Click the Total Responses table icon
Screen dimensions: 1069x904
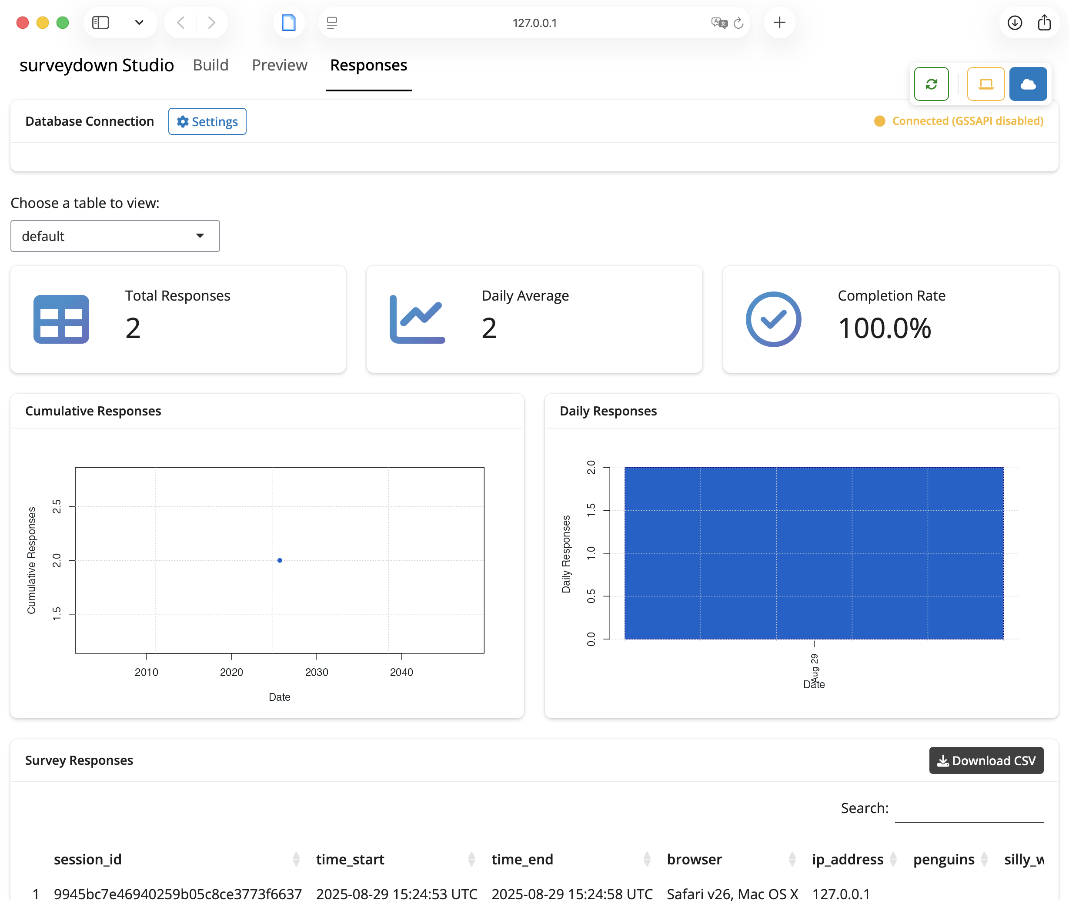click(x=61, y=319)
